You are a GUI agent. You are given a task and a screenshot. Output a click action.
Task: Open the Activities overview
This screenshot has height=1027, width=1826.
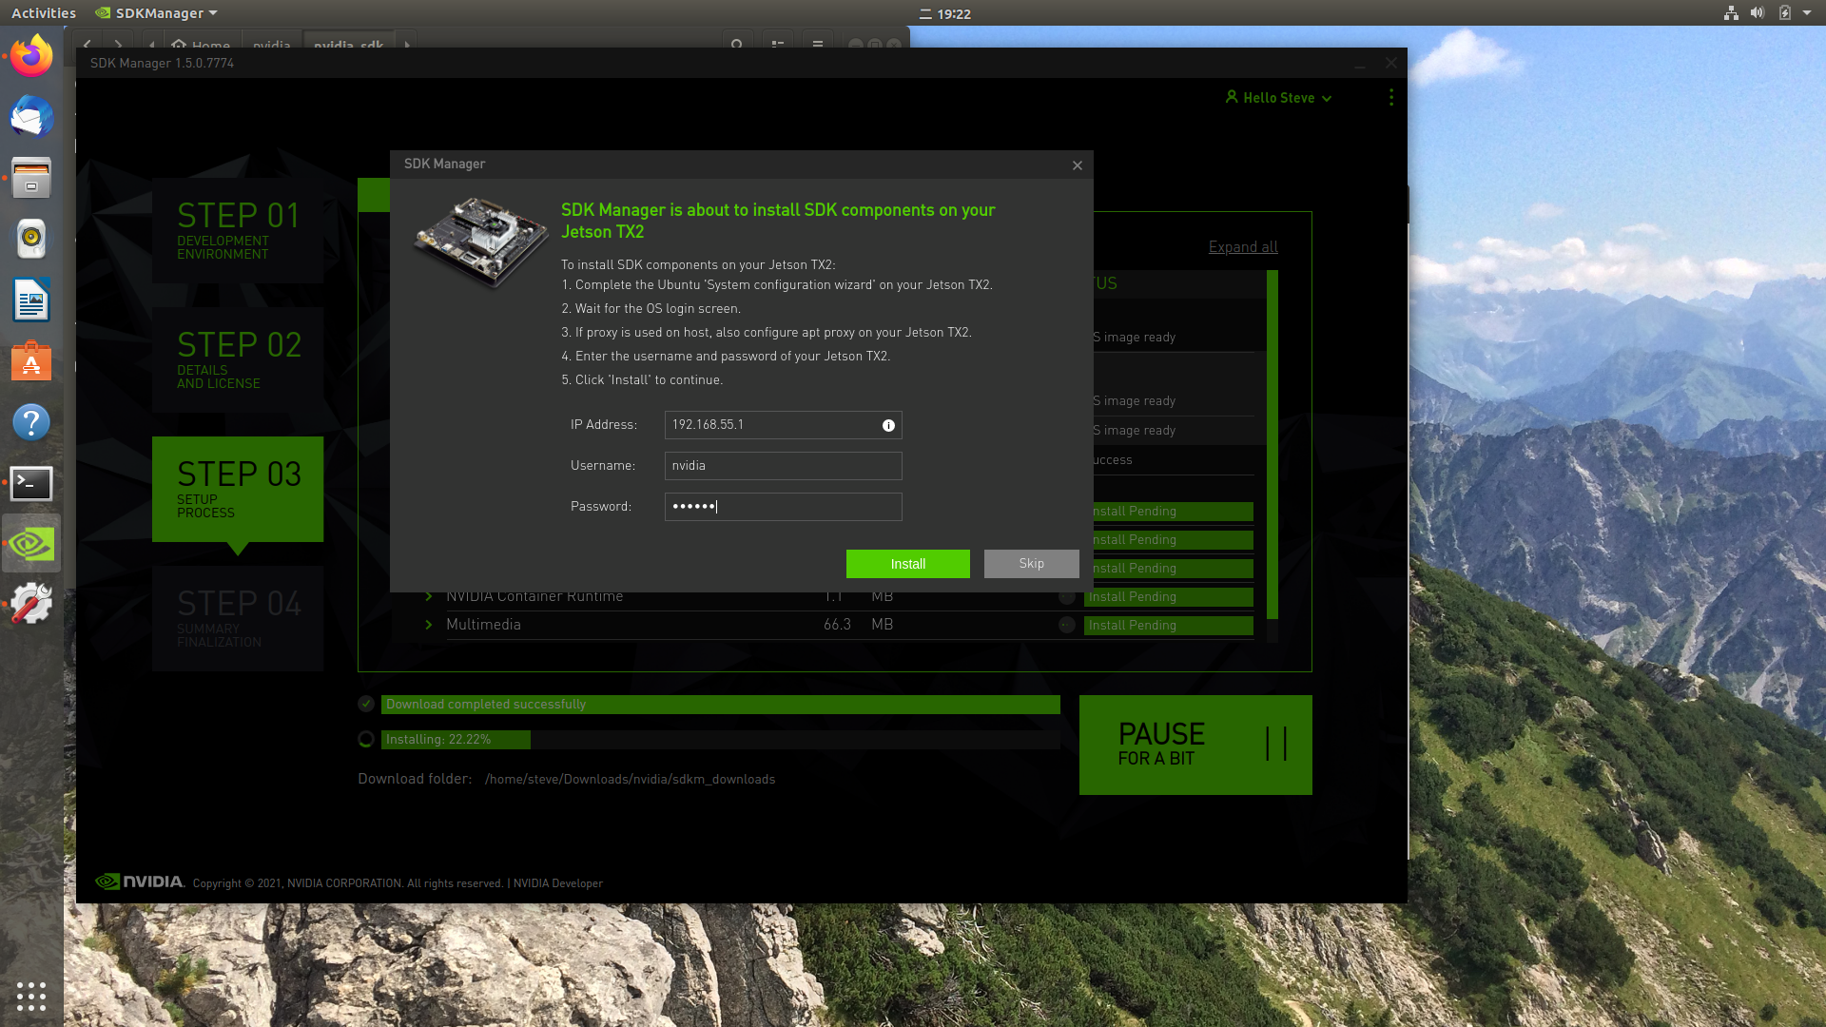pos(43,12)
